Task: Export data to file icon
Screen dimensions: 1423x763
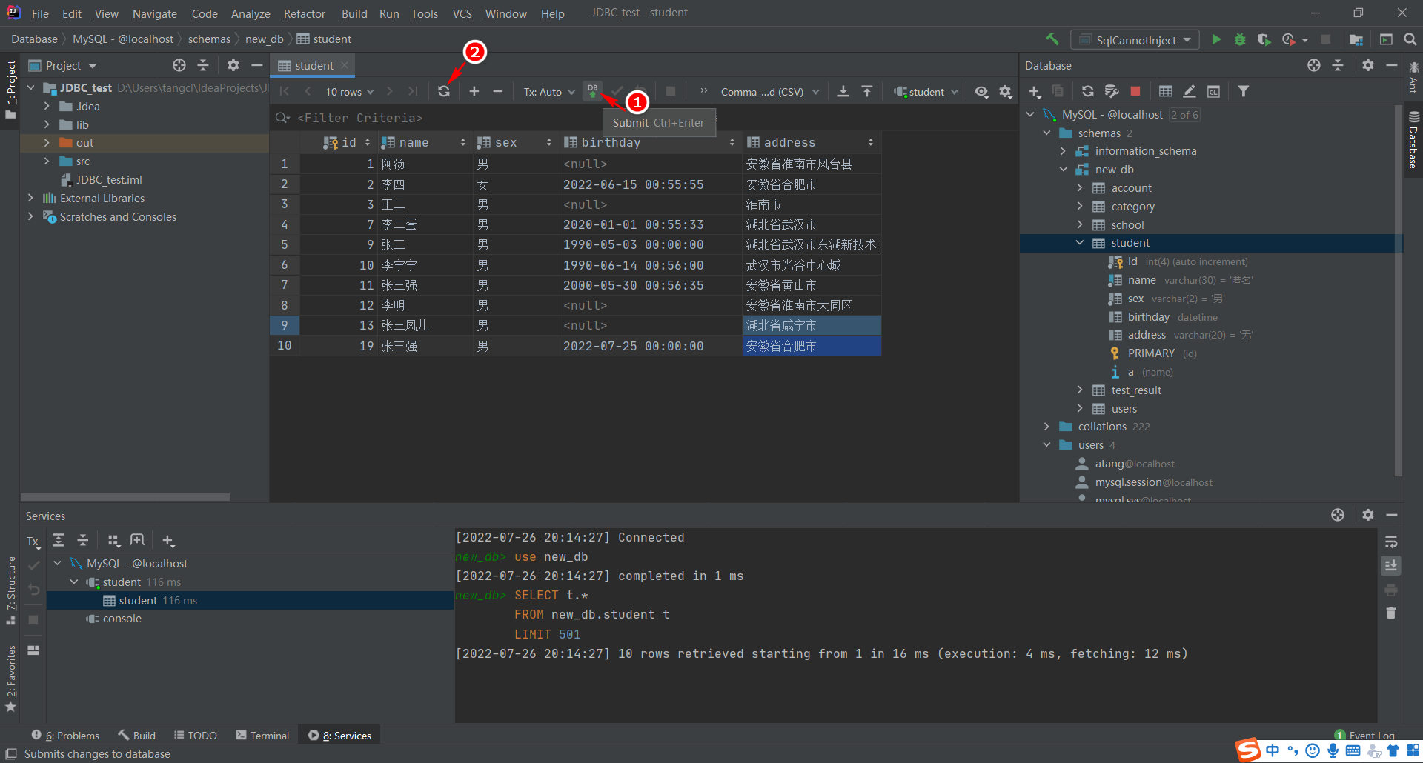Action: (x=843, y=91)
